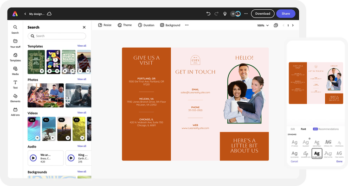Click the Download button
348x186 pixels.
(263, 14)
